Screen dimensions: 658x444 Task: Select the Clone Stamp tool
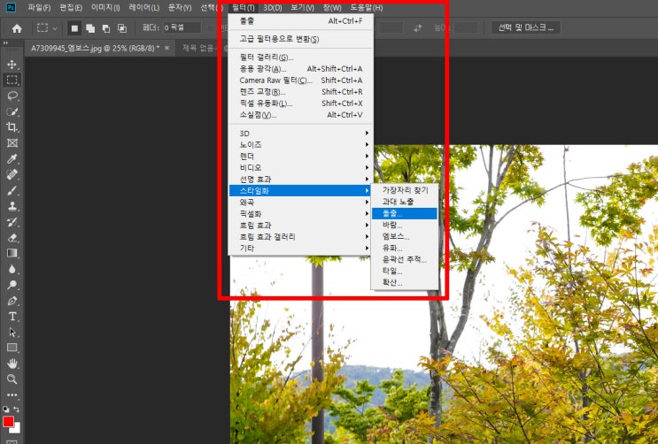click(x=12, y=206)
